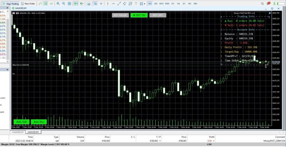Zoom out on the chart
Image resolution: width=286 pixels, height=147 pixels.
tap(64, 4)
